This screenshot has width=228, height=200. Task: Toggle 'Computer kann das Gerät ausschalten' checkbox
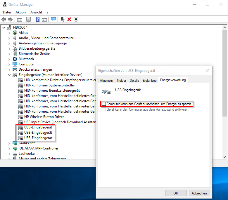coord(104,104)
